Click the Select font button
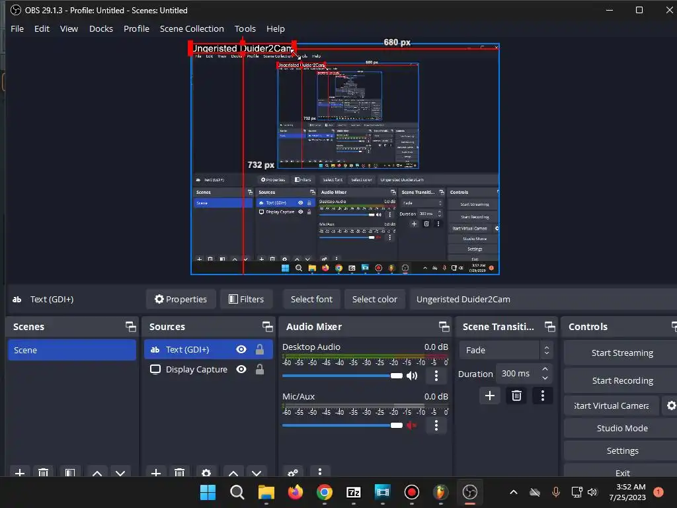The image size is (677, 508). point(311,300)
